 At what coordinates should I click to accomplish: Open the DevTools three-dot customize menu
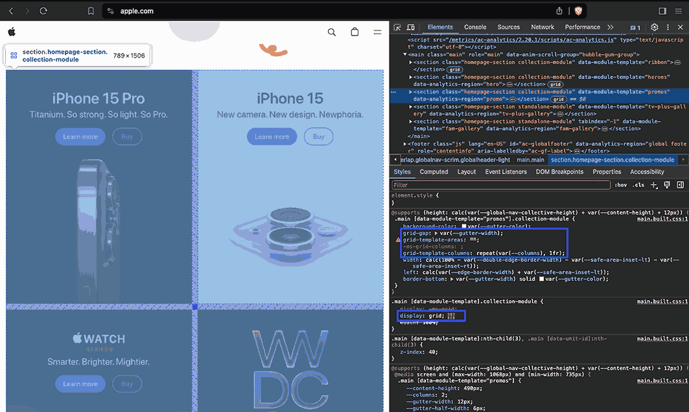(x=669, y=27)
